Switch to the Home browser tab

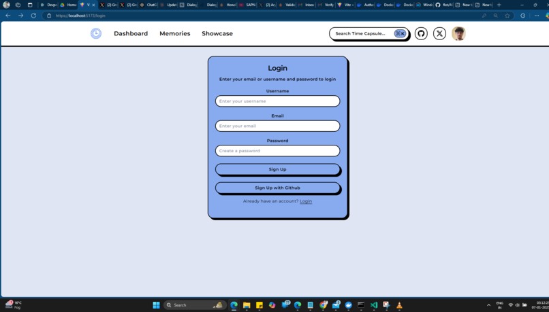(x=68, y=5)
